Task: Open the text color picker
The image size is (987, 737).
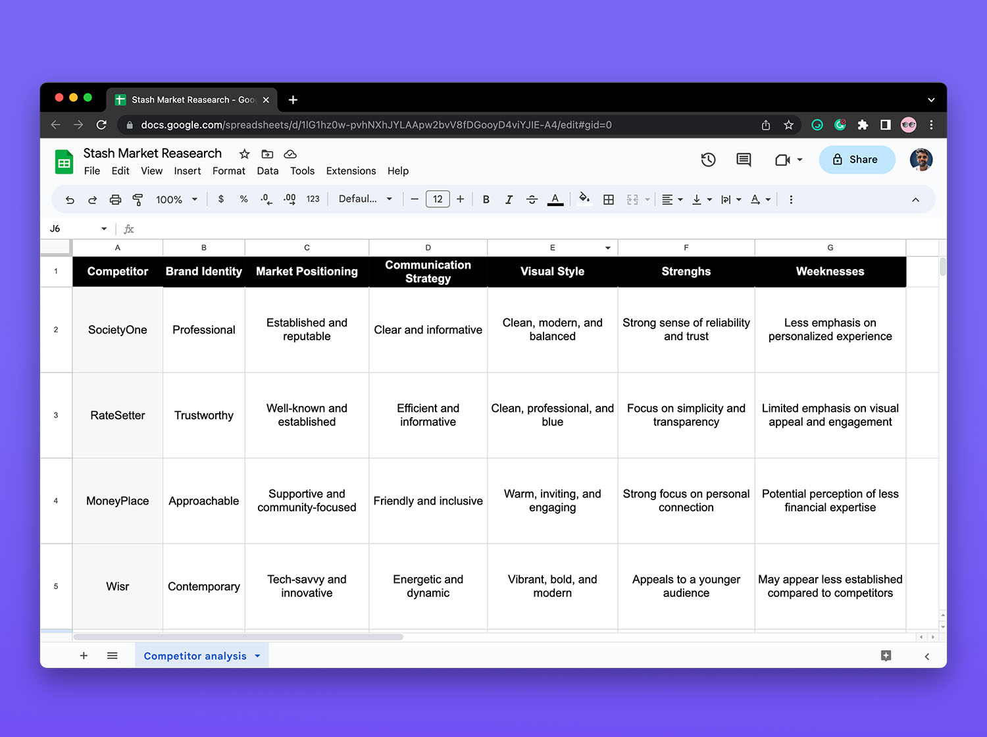Action: 555,199
